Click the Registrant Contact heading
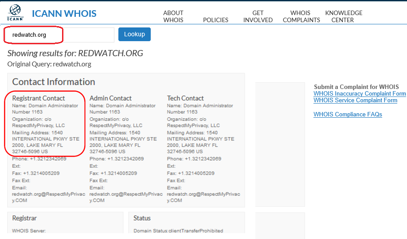Screen dimensions: 407x239 [x=39, y=98]
